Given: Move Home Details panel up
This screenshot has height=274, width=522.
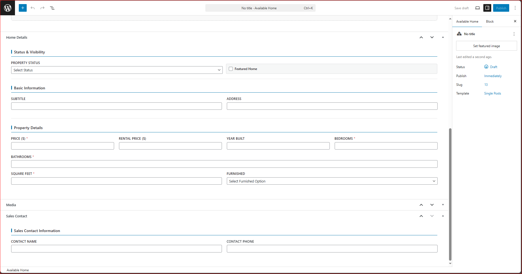Looking at the screenshot, I should tap(421, 37).
